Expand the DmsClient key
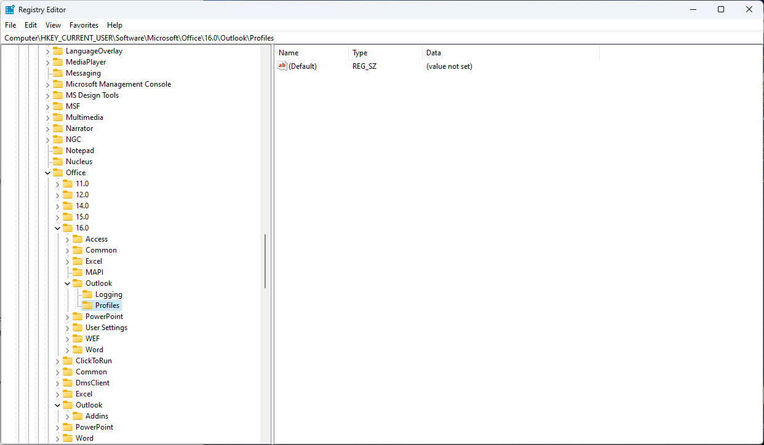The height and width of the screenshot is (445, 764). pyautogui.click(x=57, y=383)
